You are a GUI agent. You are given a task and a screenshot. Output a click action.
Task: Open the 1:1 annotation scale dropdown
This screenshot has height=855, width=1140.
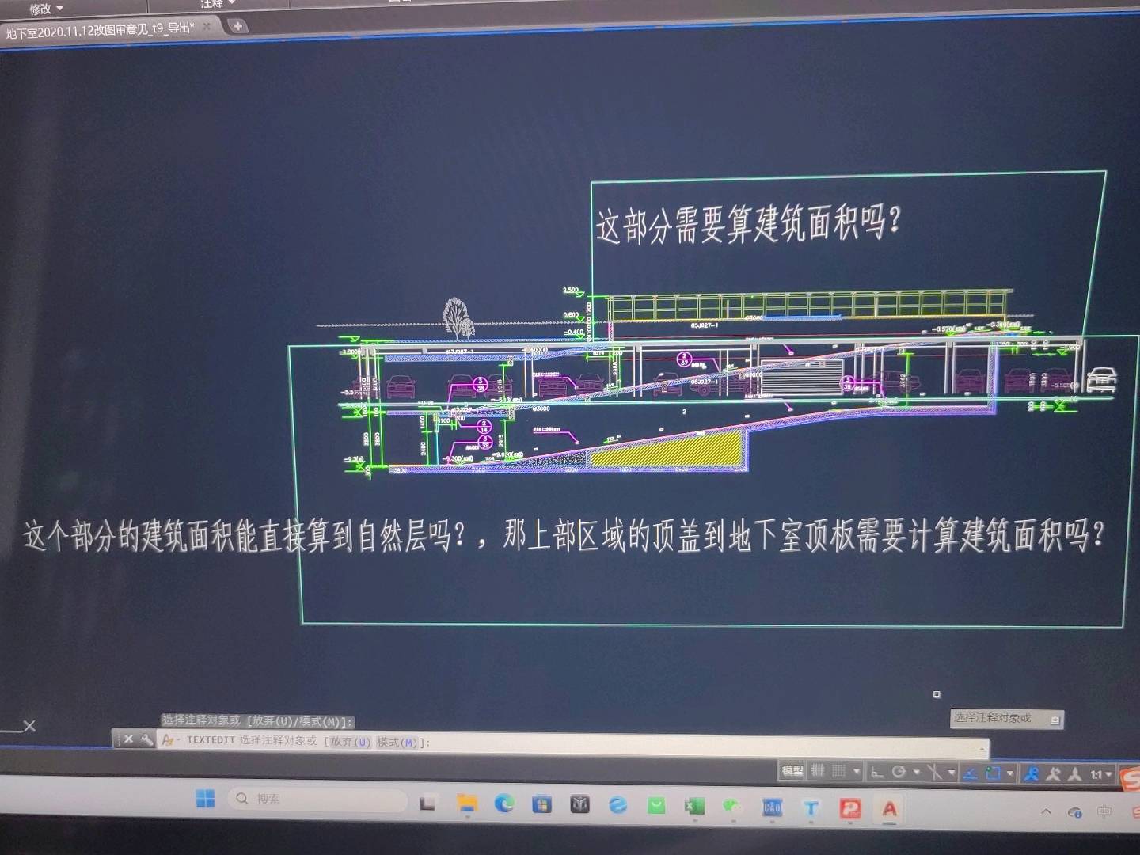(1101, 774)
